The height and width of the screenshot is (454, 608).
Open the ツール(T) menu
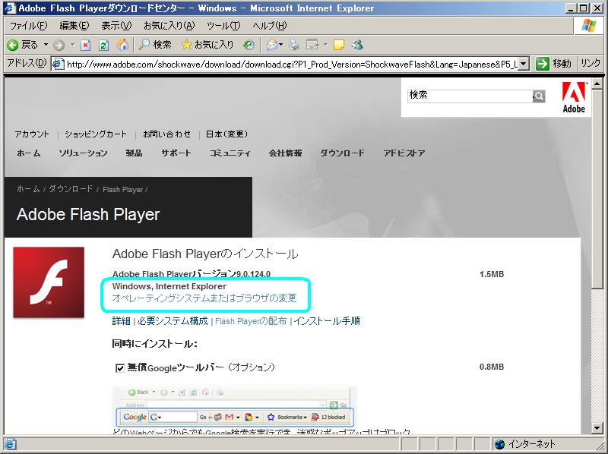click(223, 26)
